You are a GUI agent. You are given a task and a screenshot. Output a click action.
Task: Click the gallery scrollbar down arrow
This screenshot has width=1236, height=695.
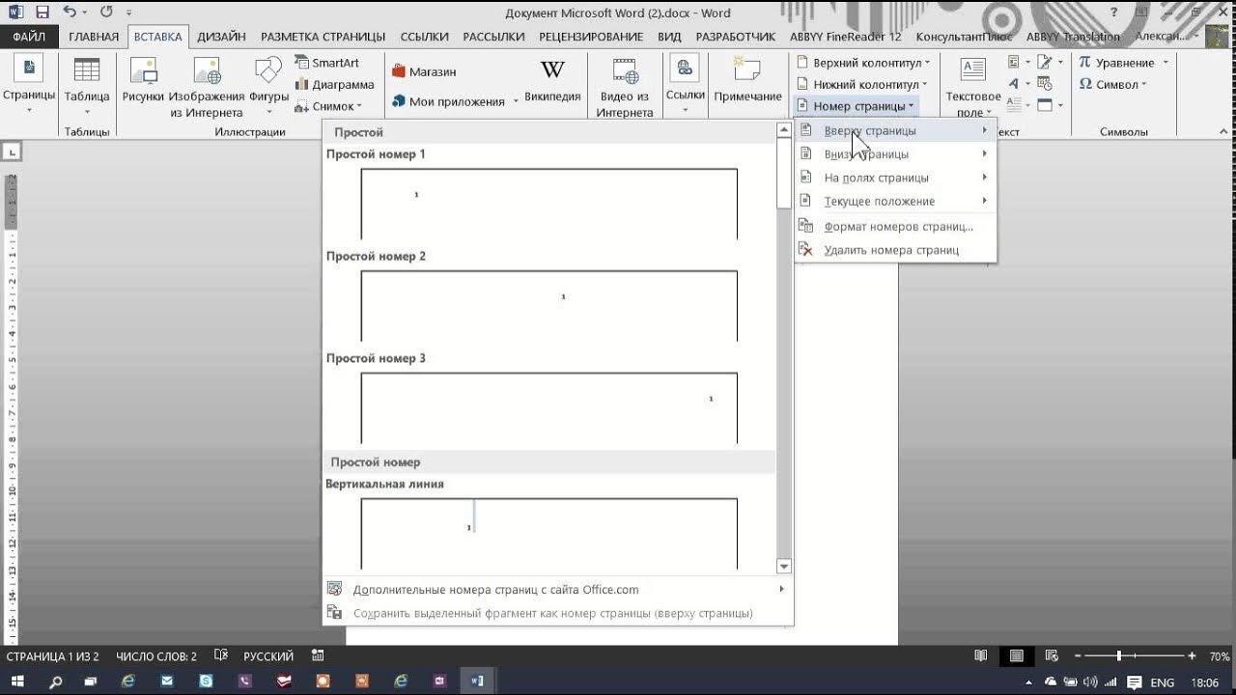point(784,567)
